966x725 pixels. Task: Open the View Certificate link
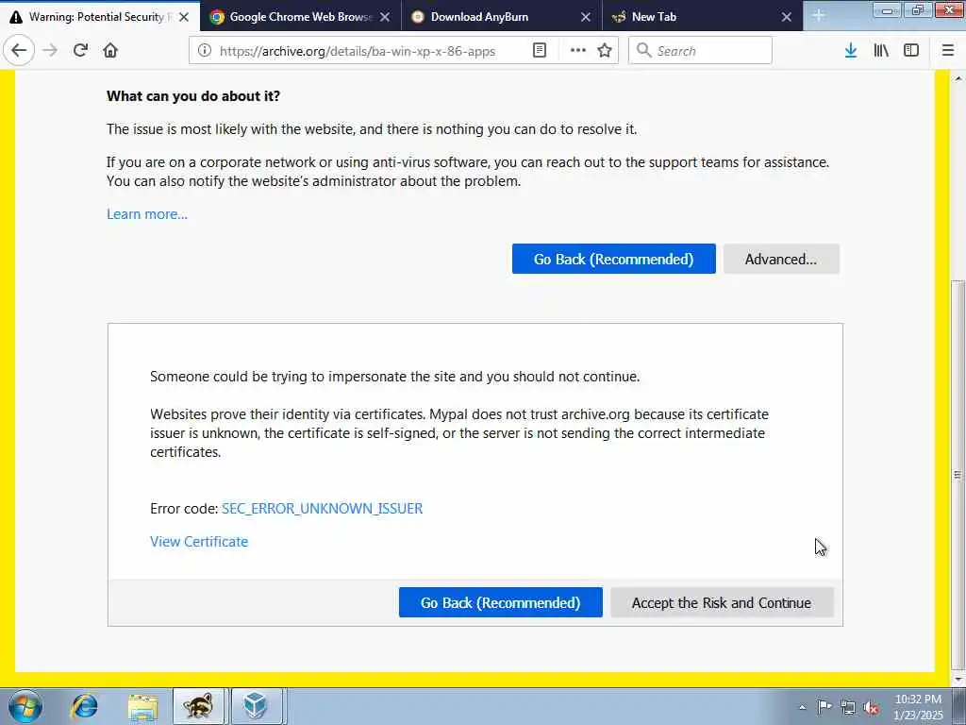tap(199, 541)
